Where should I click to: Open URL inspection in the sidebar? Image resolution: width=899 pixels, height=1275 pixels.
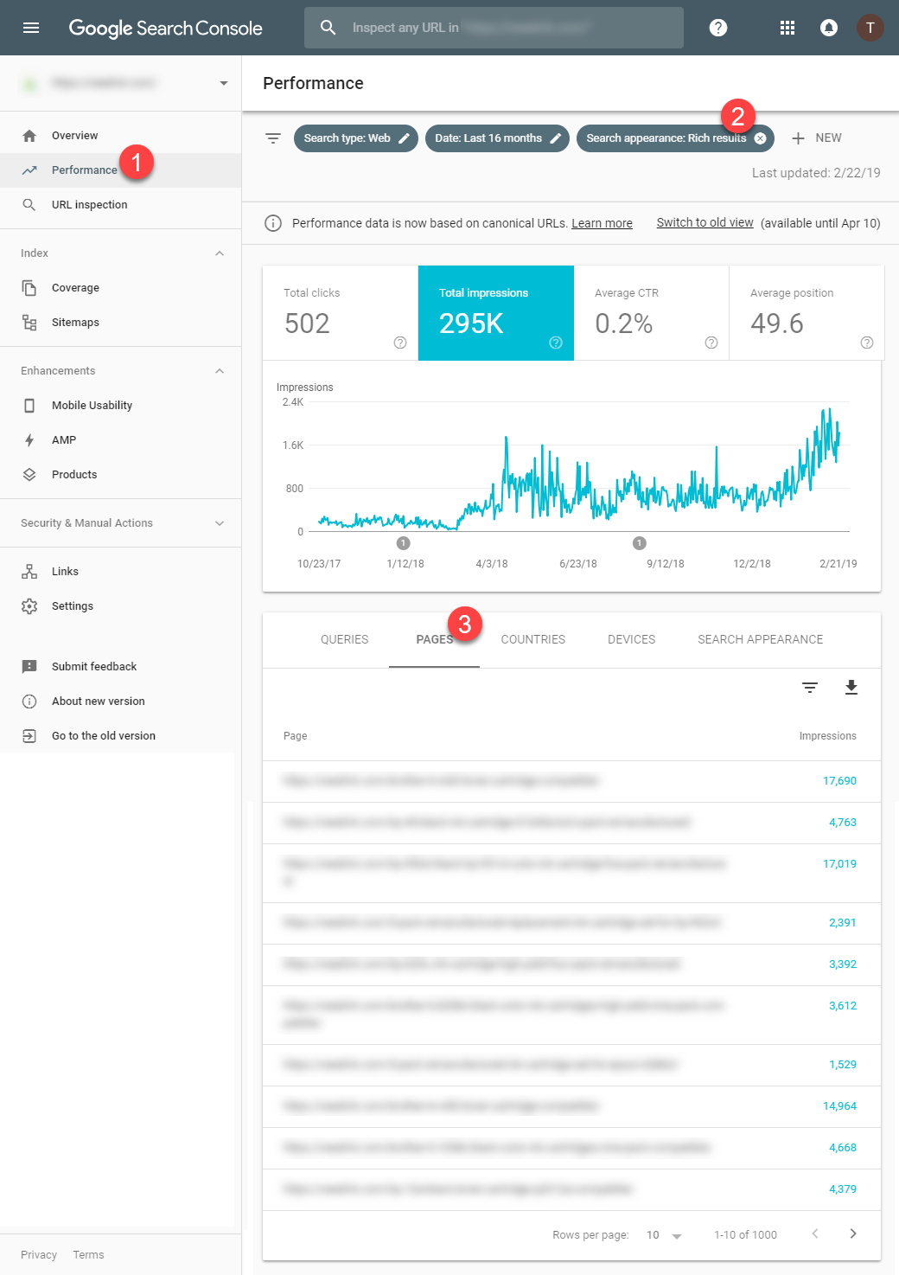coord(120,205)
